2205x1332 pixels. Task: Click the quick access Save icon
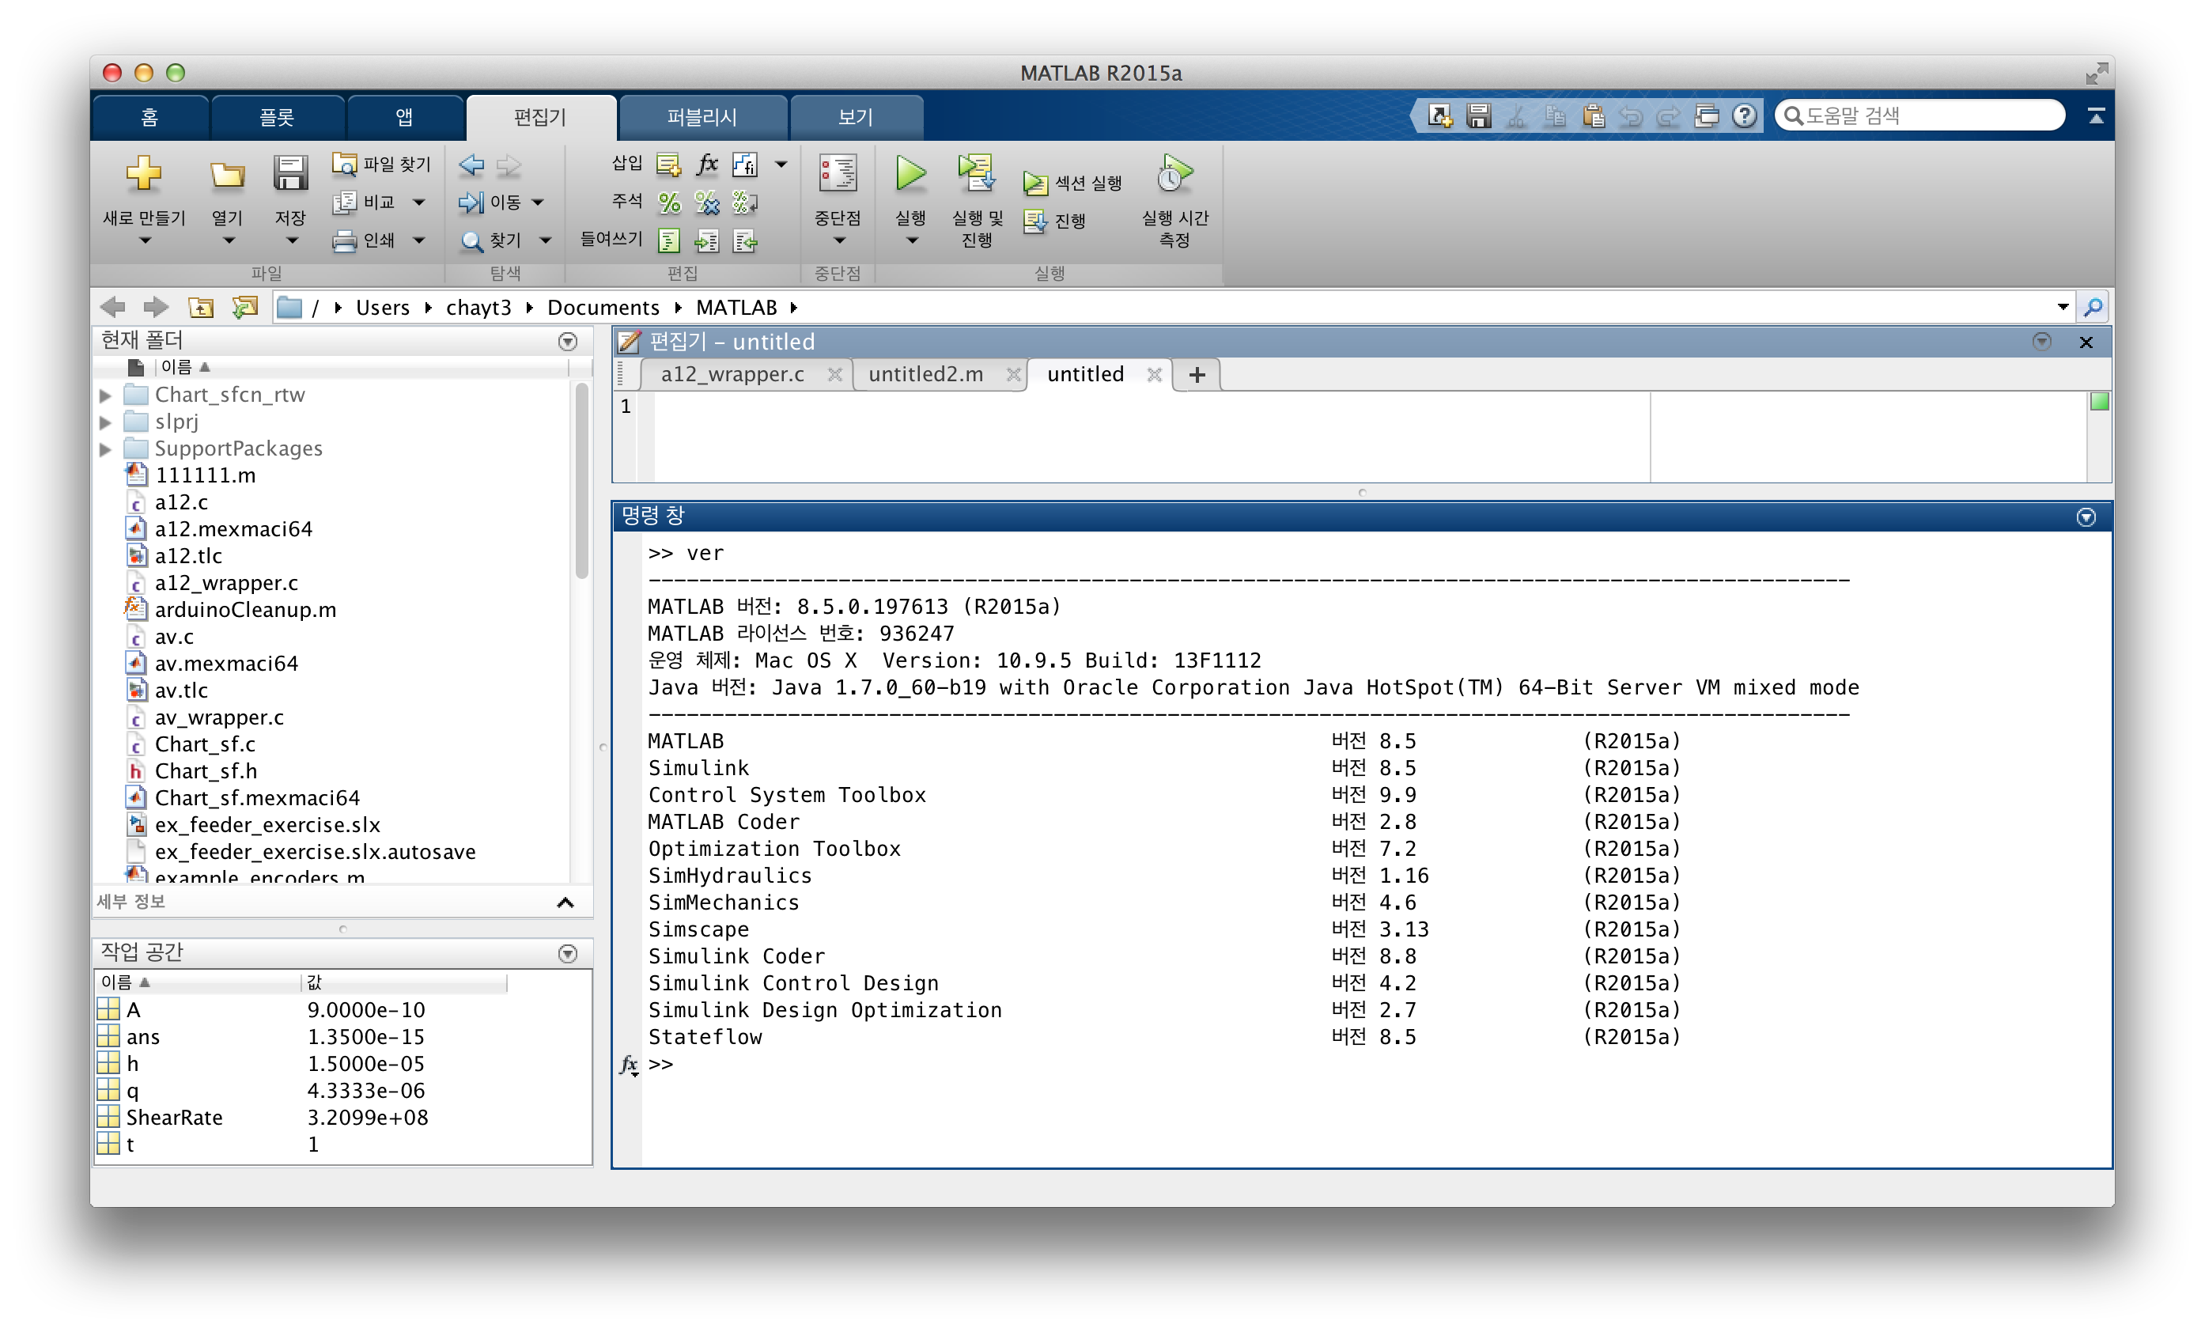[1478, 115]
